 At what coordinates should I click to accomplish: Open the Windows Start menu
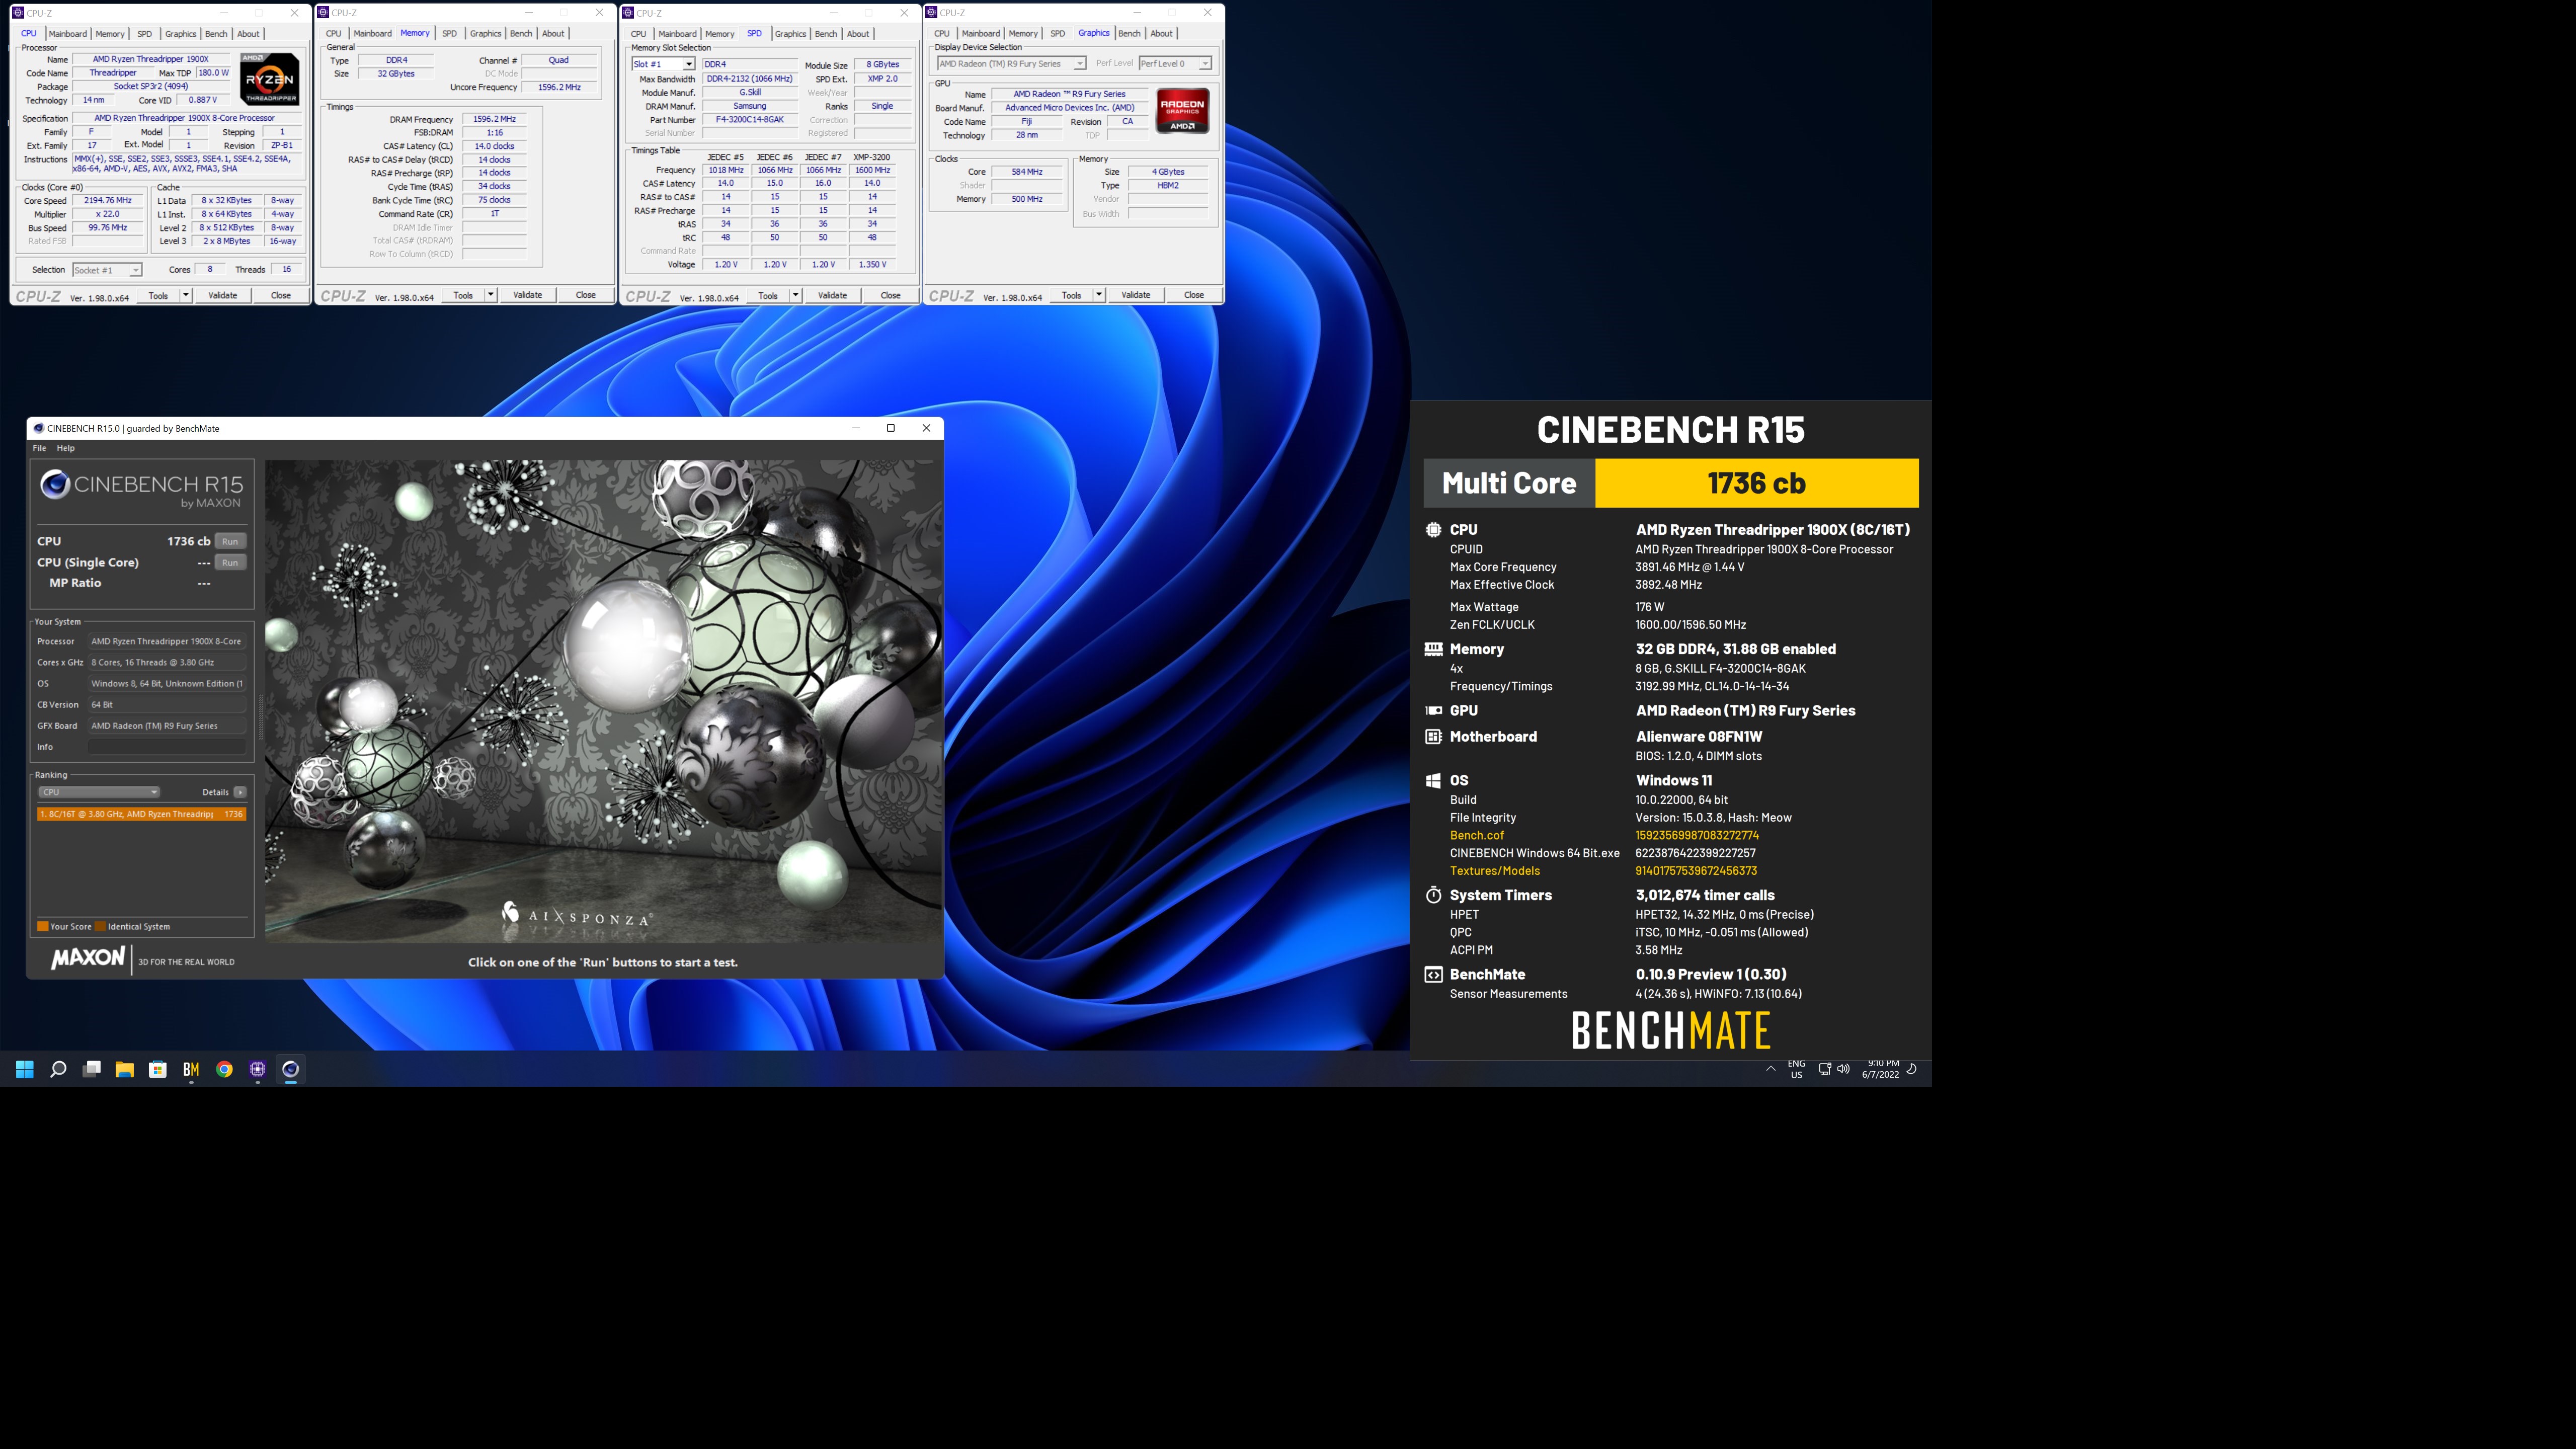[x=25, y=1069]
